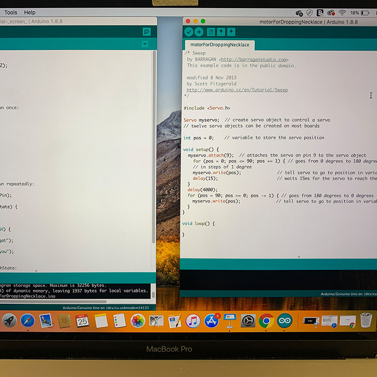This screenshot has height=377, width=377.
Task: Click 'un once:' text in the left editor
Action: pyautogui.click(x=9, y=108)
